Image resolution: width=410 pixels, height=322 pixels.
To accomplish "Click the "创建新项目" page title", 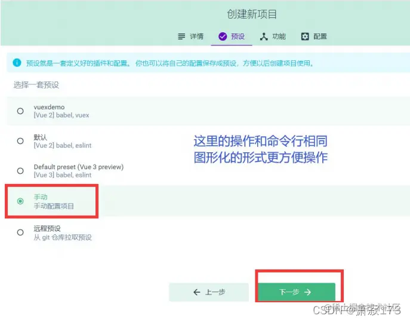I will click(252, 14).
